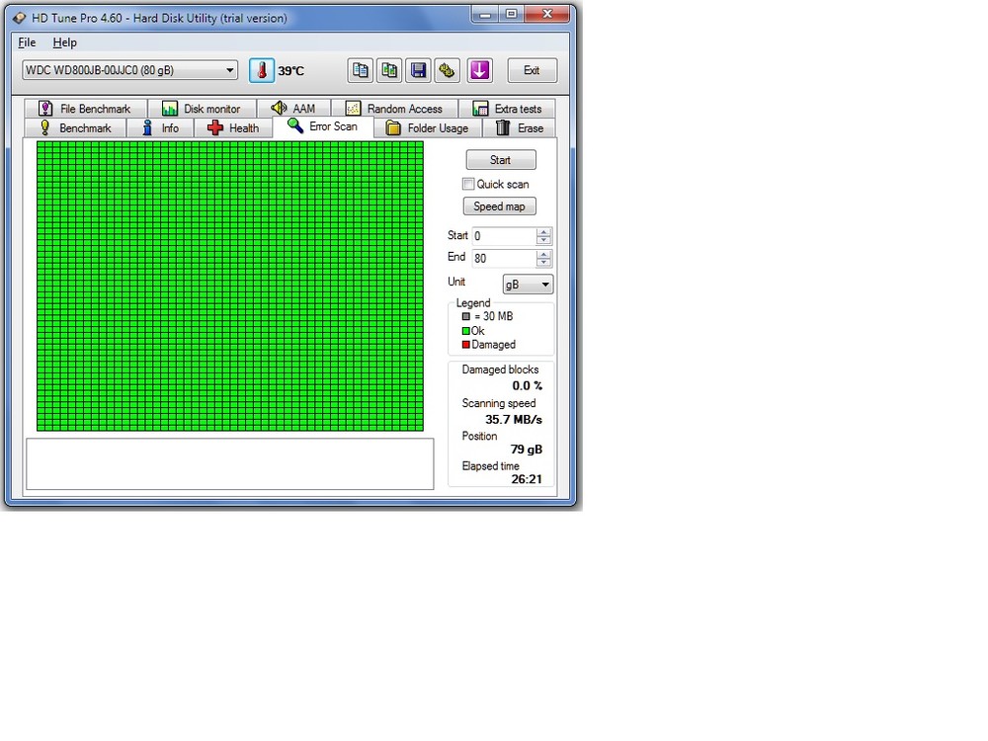Close the HD Tune Pro window
This screenshot has width=988, height=741.
point(547,15)
